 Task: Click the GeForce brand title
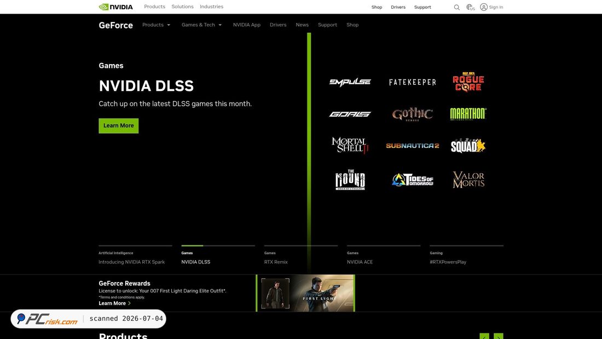click(x=115, y=25)
